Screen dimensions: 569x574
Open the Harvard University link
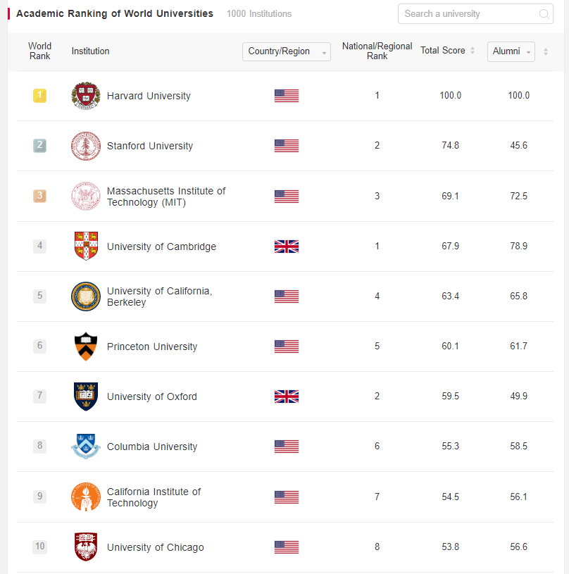point(149,96)
